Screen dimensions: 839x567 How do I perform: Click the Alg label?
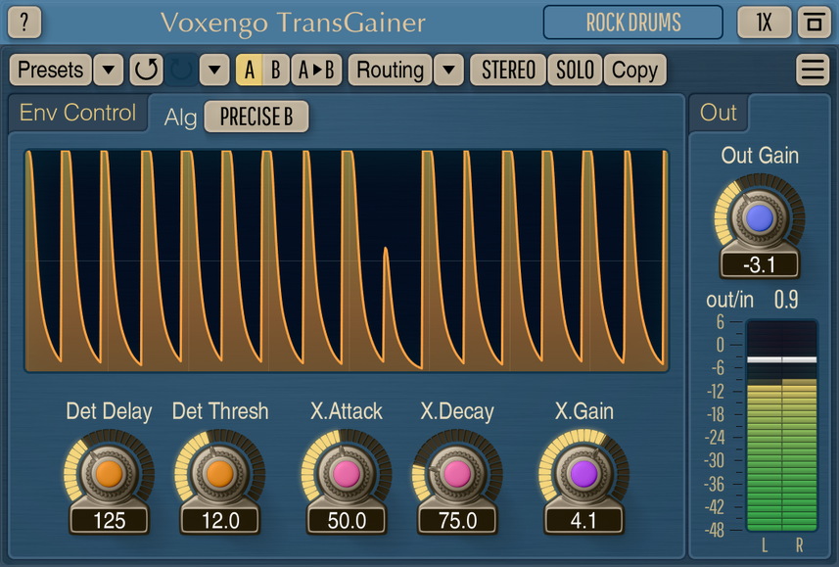[180, 118]
